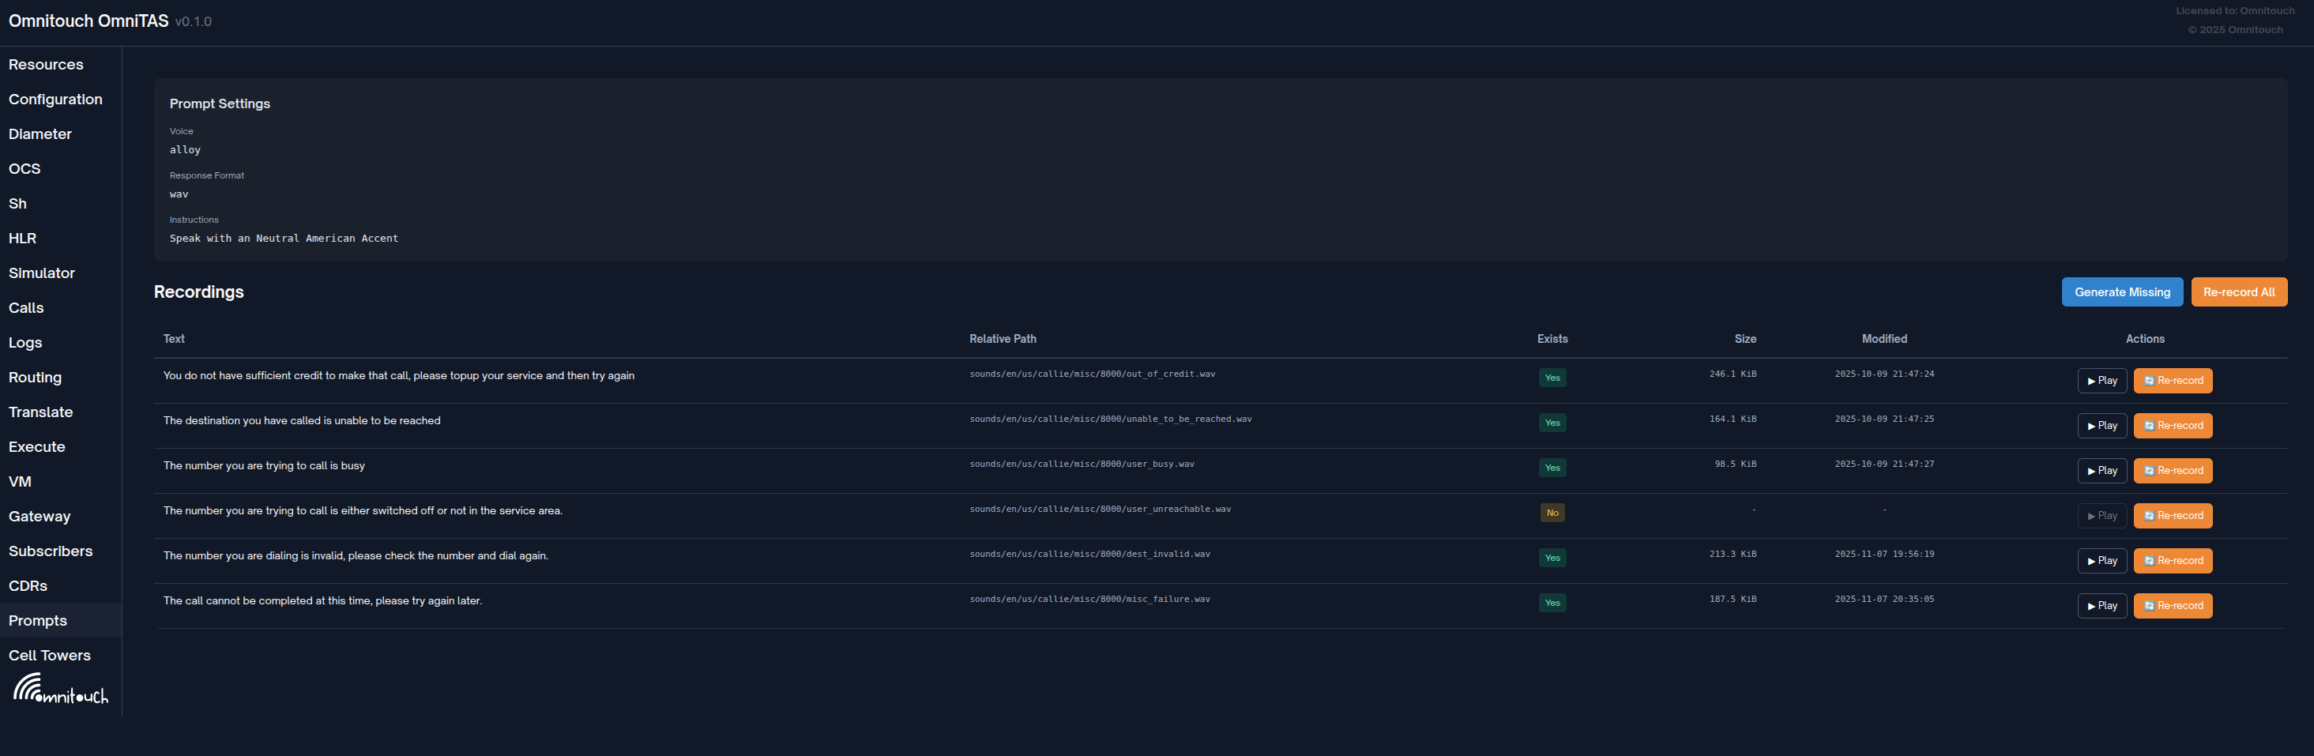Navigate to the Simulator page
Screen dimensions: 2314x756
42,273
